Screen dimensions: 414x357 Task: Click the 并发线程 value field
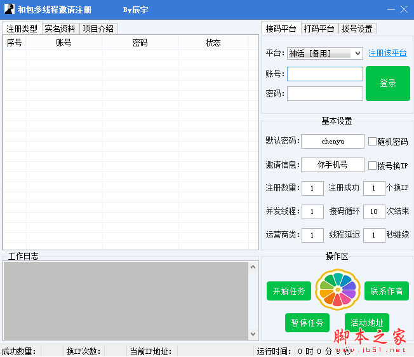point(312,212)
